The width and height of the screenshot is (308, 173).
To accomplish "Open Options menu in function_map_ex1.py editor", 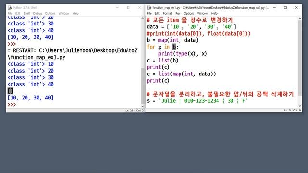I will point(189,13).
